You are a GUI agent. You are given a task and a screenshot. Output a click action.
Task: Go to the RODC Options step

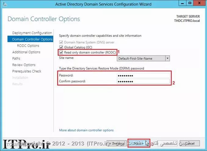(28, 46)
